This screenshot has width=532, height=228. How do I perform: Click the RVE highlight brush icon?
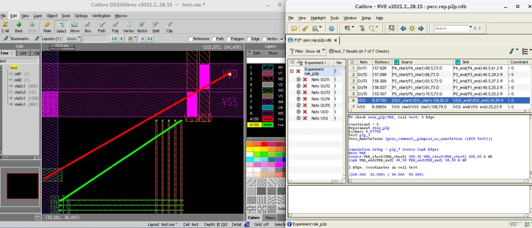click(305, 29)
